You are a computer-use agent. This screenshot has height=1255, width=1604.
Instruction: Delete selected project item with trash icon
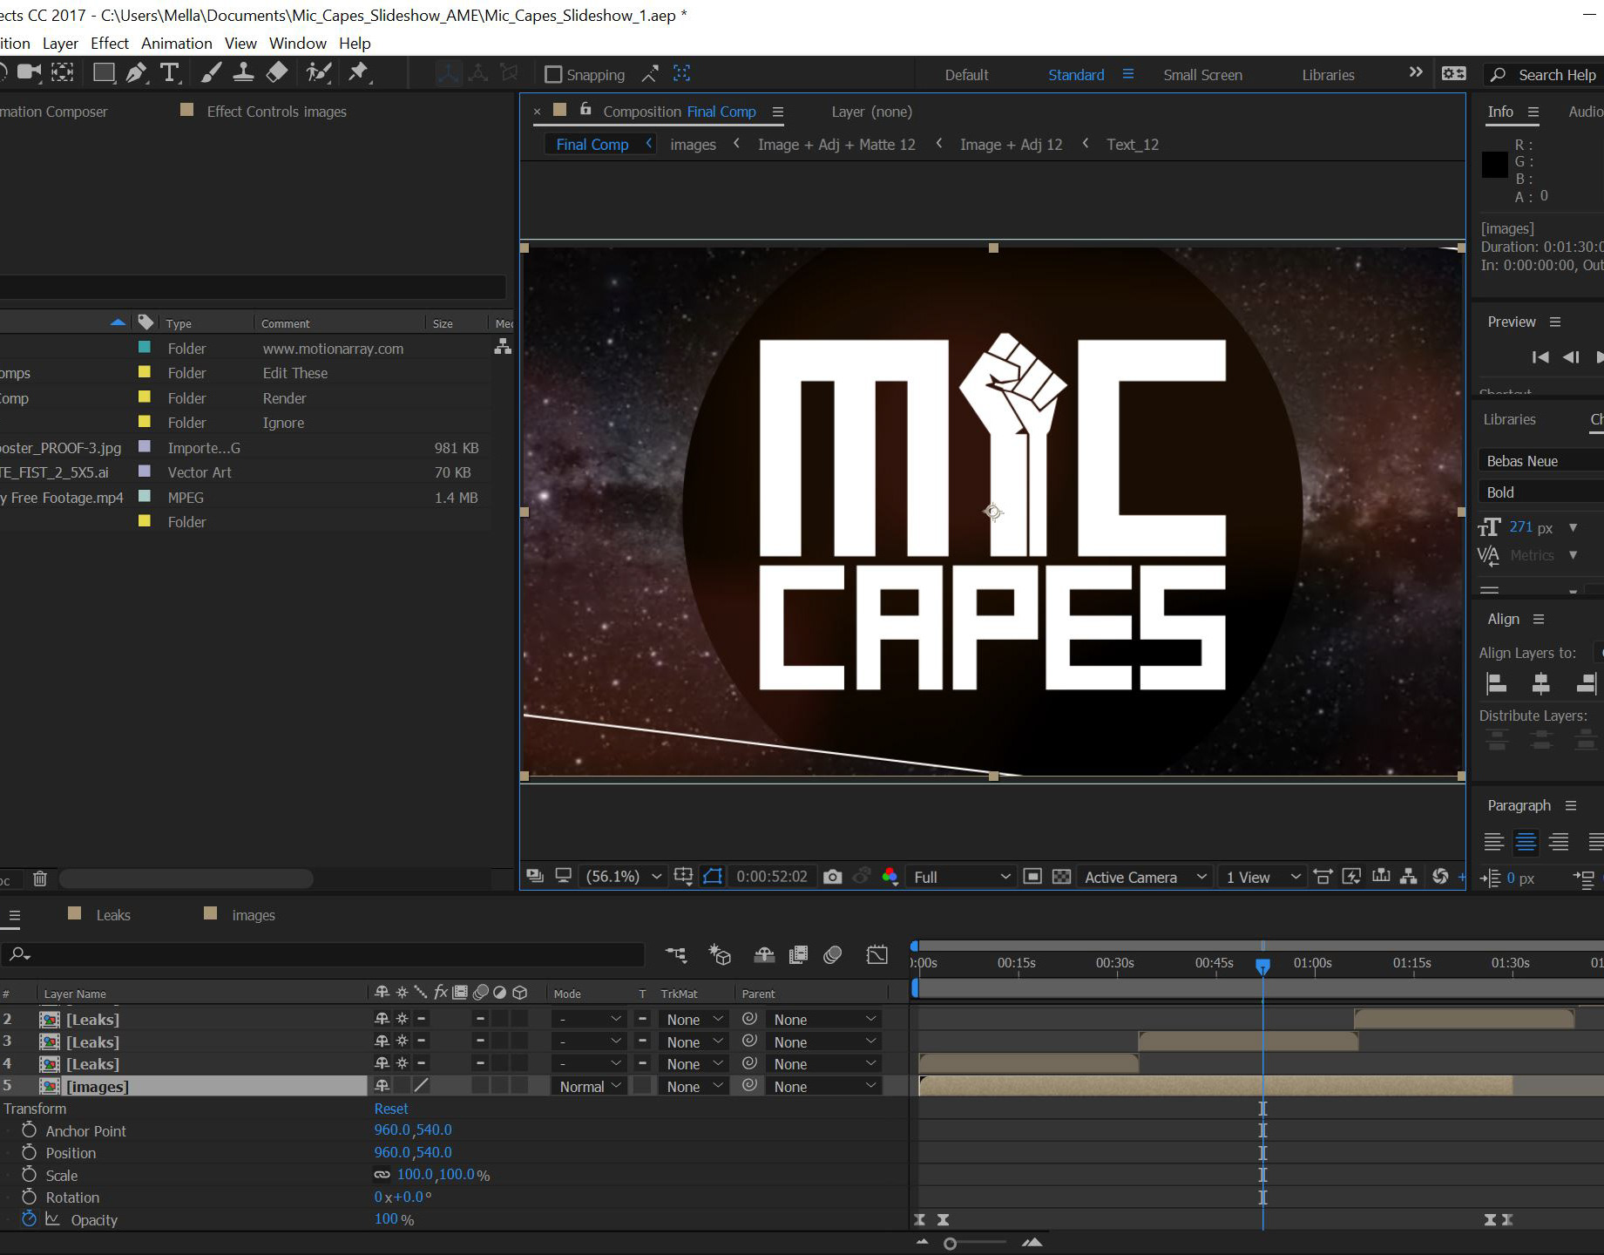click(39, 878)
